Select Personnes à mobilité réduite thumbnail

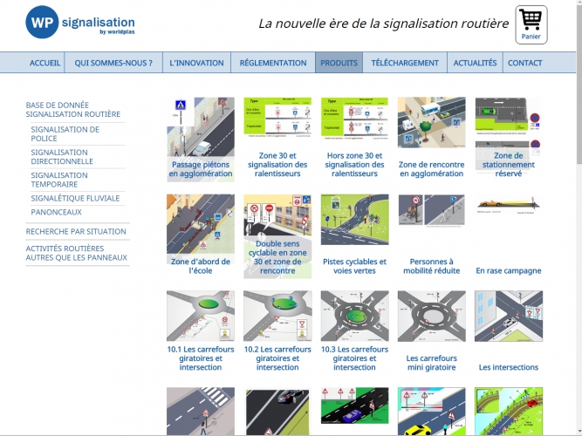point(431,235)
